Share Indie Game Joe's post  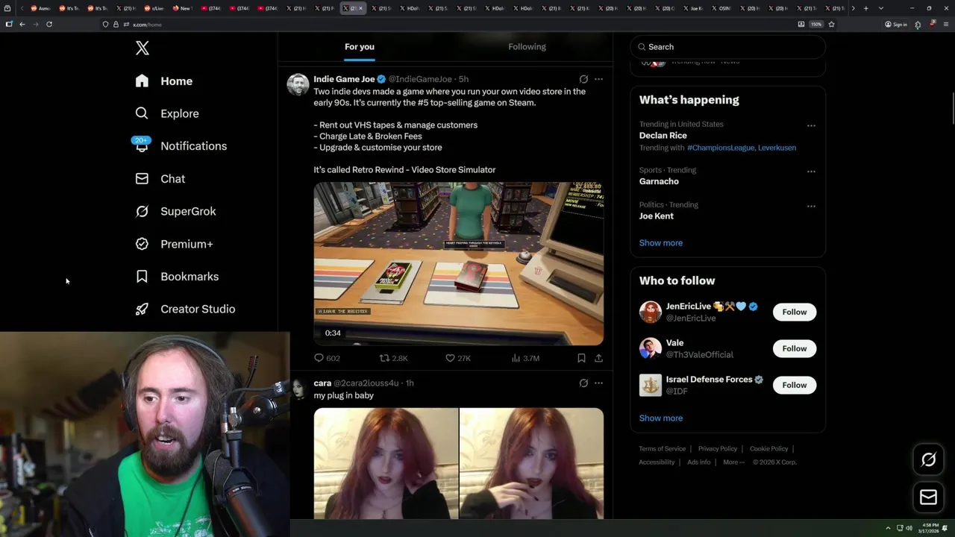point(598,358)
